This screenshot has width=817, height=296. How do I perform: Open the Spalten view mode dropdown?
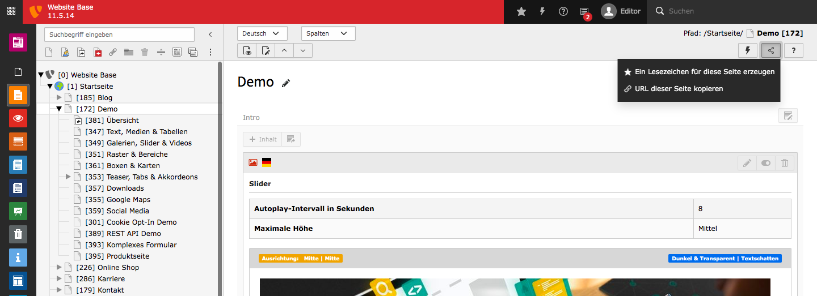[x=329, y=33]
